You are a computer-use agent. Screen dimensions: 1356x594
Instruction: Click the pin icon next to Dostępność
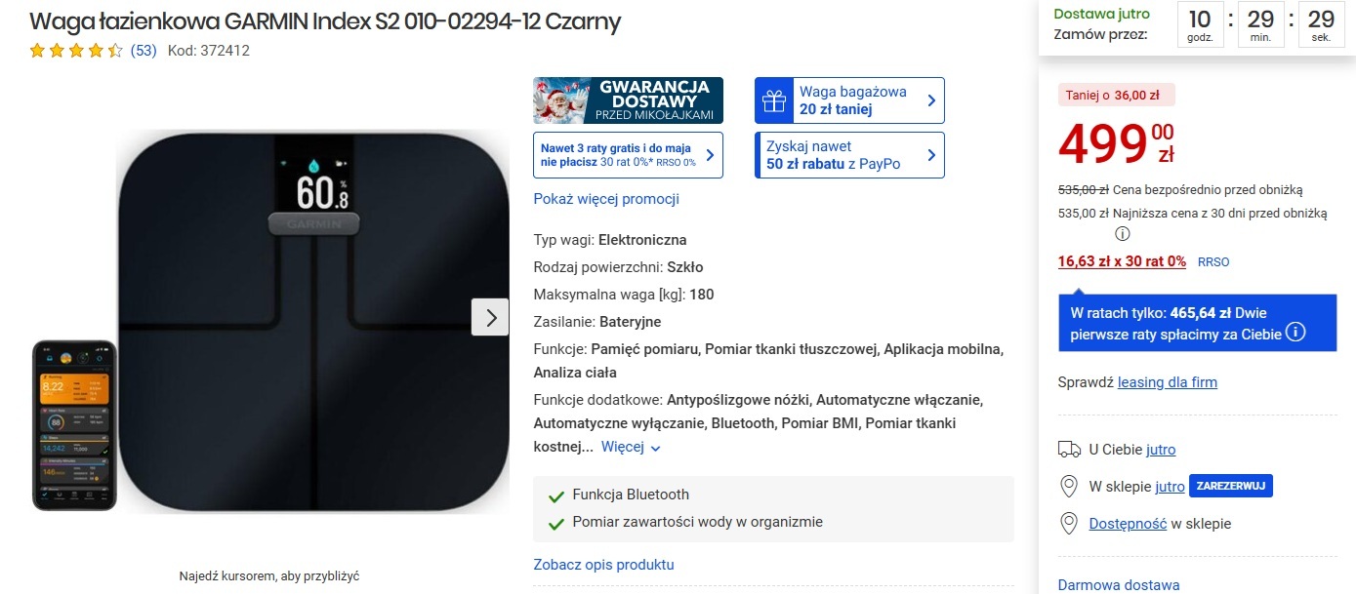(x=1069, y=524)
